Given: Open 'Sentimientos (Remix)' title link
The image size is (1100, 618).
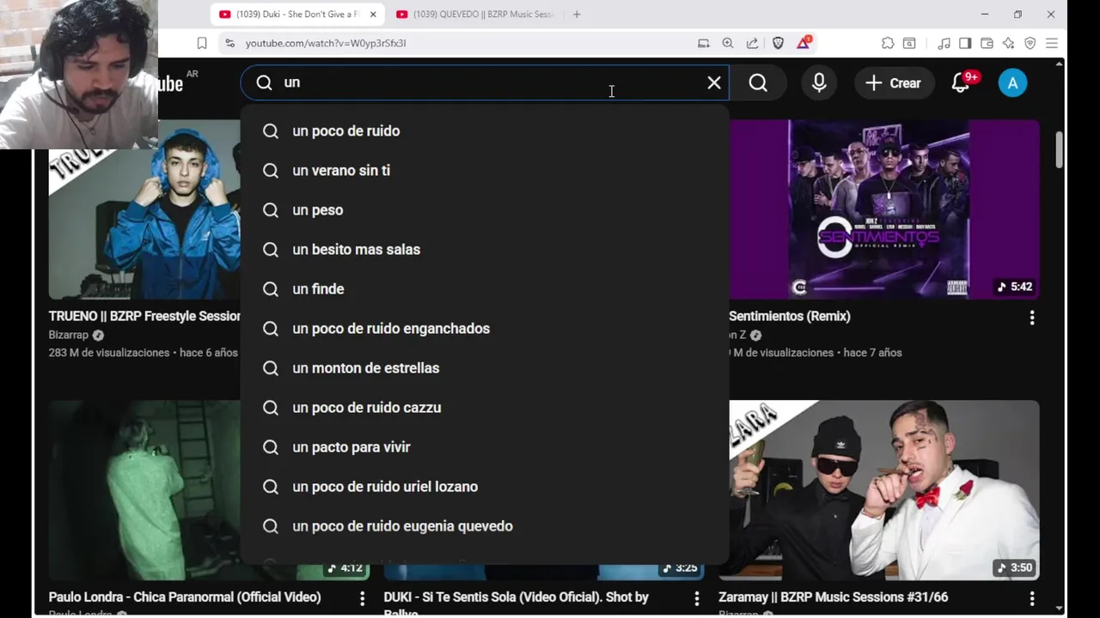Looking at the screenshot, I should [790, 316].
